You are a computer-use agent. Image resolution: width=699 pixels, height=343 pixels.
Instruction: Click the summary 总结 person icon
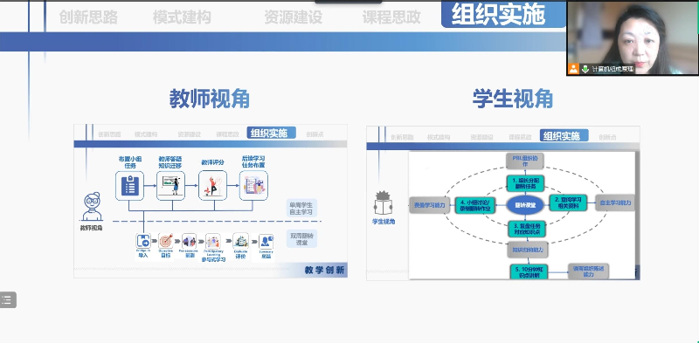click(x=266, y=242)
